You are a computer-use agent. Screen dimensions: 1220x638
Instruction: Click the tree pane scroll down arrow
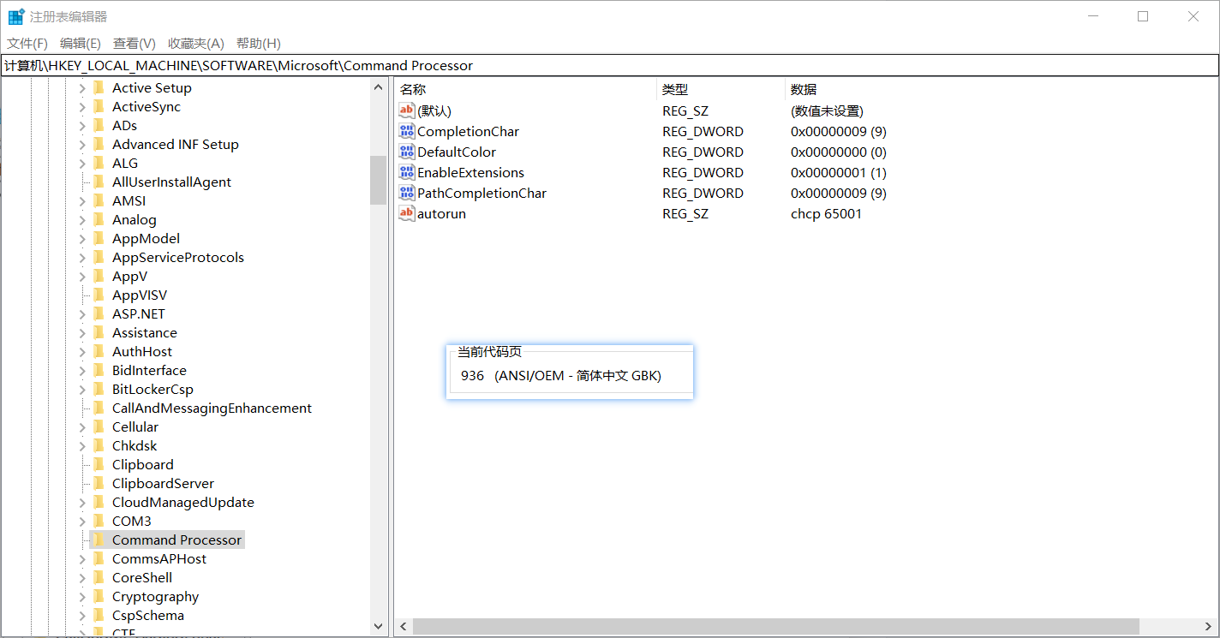click(379, 627)
